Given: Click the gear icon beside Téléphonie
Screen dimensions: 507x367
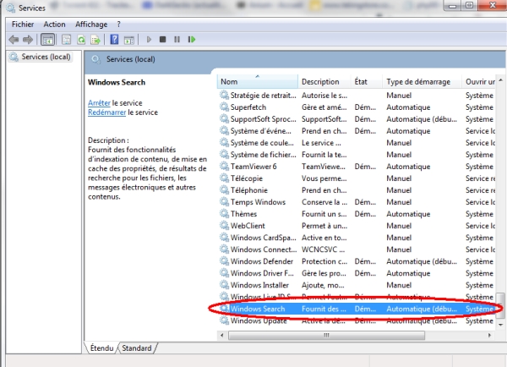Looking at the screenshot, I should point(224,190).
